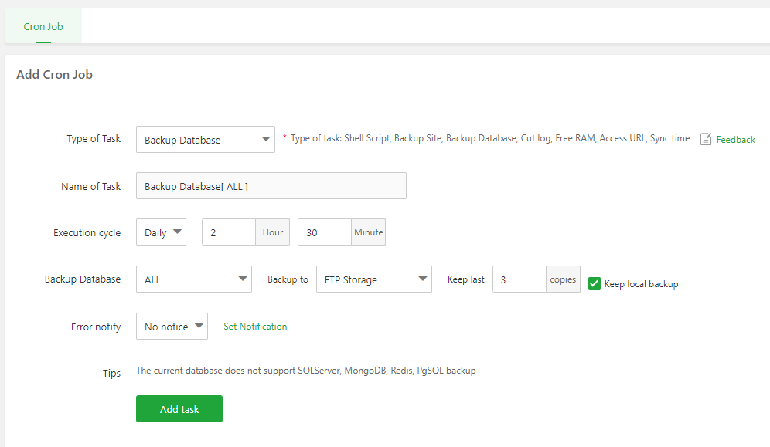Click the Hour unit label
The image size is (770, 447).
pyautogui.click(x=273, y=232)
